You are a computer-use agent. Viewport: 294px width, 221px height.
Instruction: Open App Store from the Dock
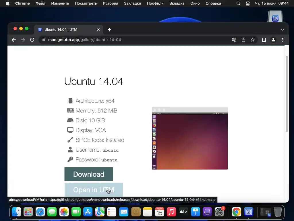88,212
